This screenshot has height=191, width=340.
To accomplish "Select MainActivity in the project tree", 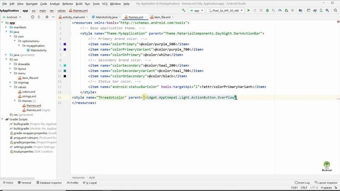I will click(37, 50).
